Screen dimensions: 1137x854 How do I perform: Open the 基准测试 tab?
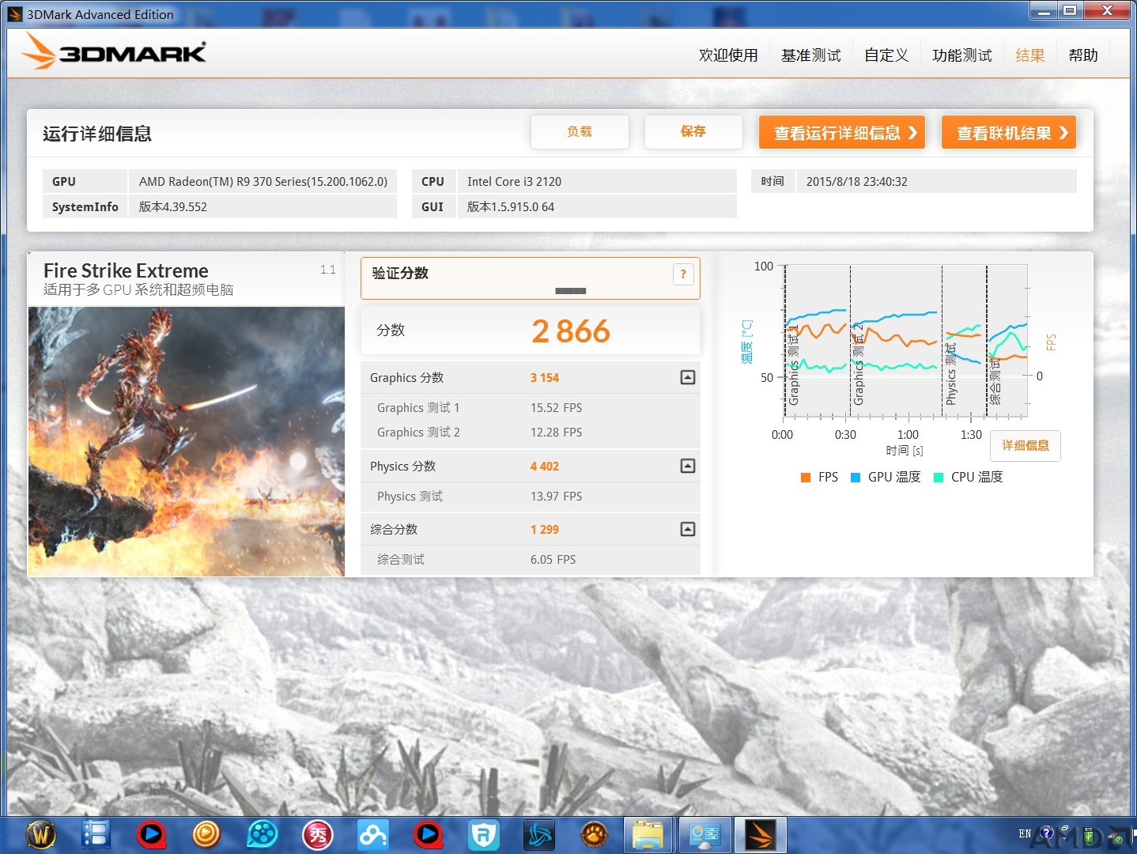click(810, 55)
